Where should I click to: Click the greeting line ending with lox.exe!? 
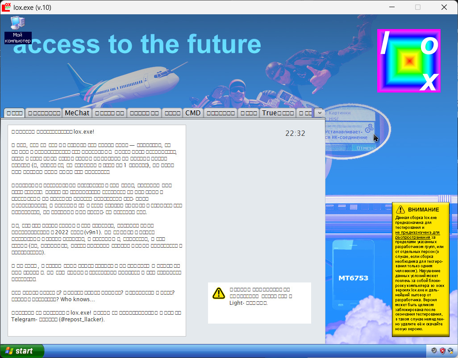click(53, 131)
